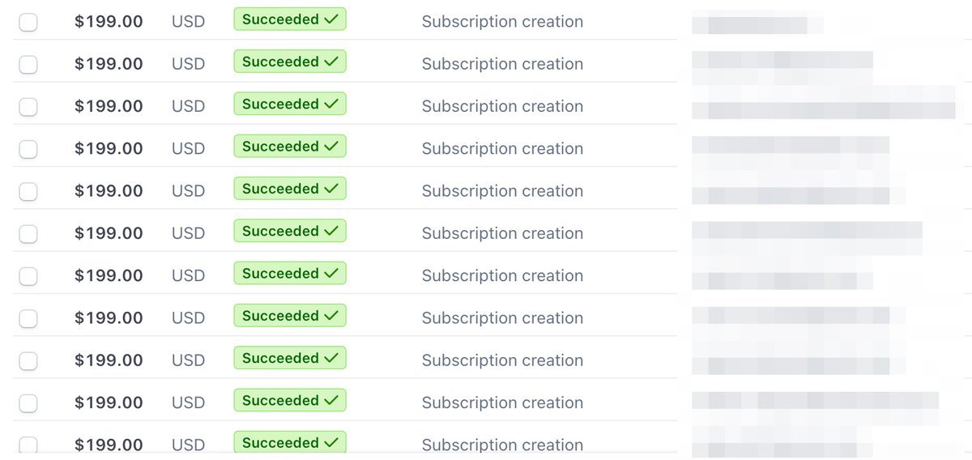Toggle the checkbox in the ninth payment row

28,361
